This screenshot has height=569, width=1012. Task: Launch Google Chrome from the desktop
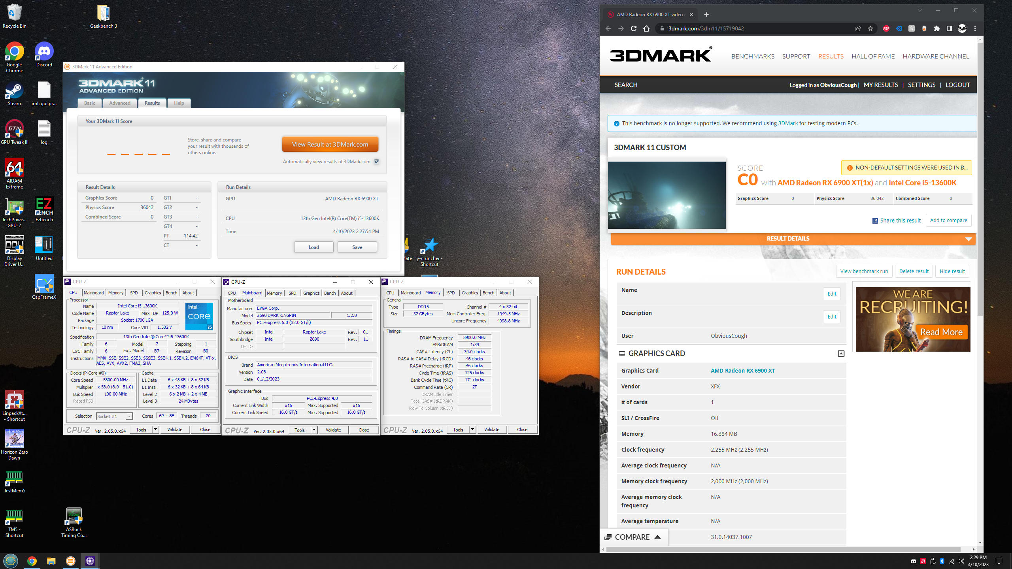14,57
